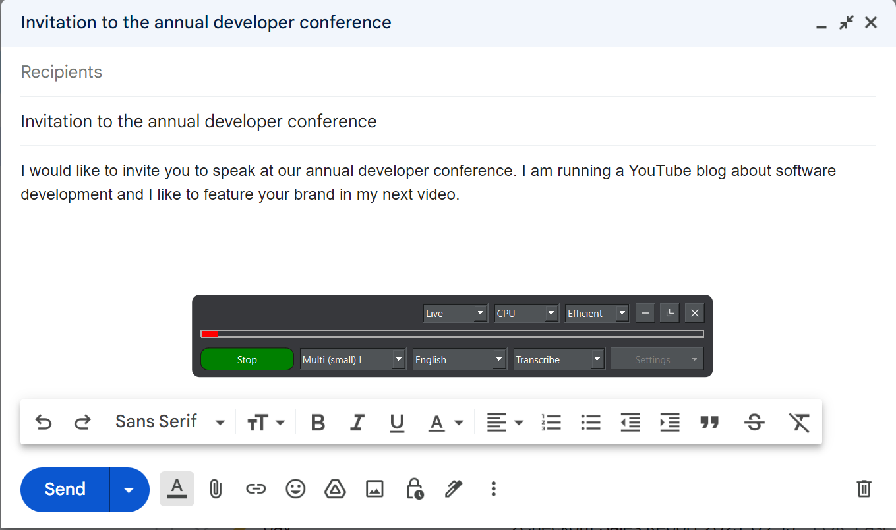Open the Sans Serif font dropdown
This screenshot has width=896, height=530.
click(170, 422)
